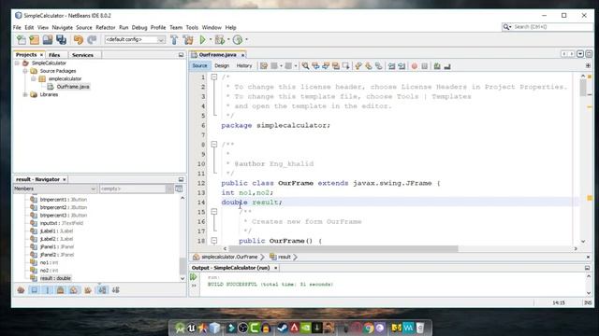The height and width of the screenshot is (336, 599).
Task: Toggle Show Inherited Members in Navigator
Action: [x=21, y=290]
